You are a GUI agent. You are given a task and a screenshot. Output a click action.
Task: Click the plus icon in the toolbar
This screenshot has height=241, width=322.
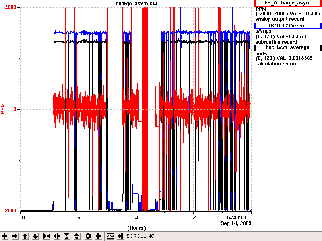[x=98, y=236]
